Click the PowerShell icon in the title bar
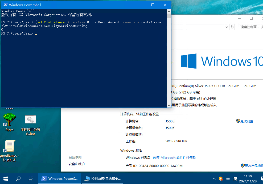The height and width of the screenshot is (184, 263). pos(5,5)
